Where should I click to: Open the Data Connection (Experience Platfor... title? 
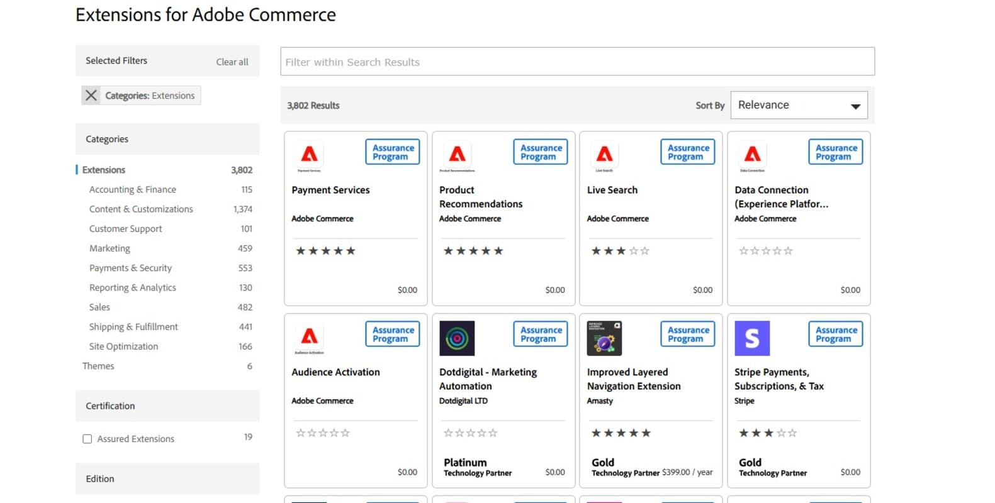click(x=781, y=197)
